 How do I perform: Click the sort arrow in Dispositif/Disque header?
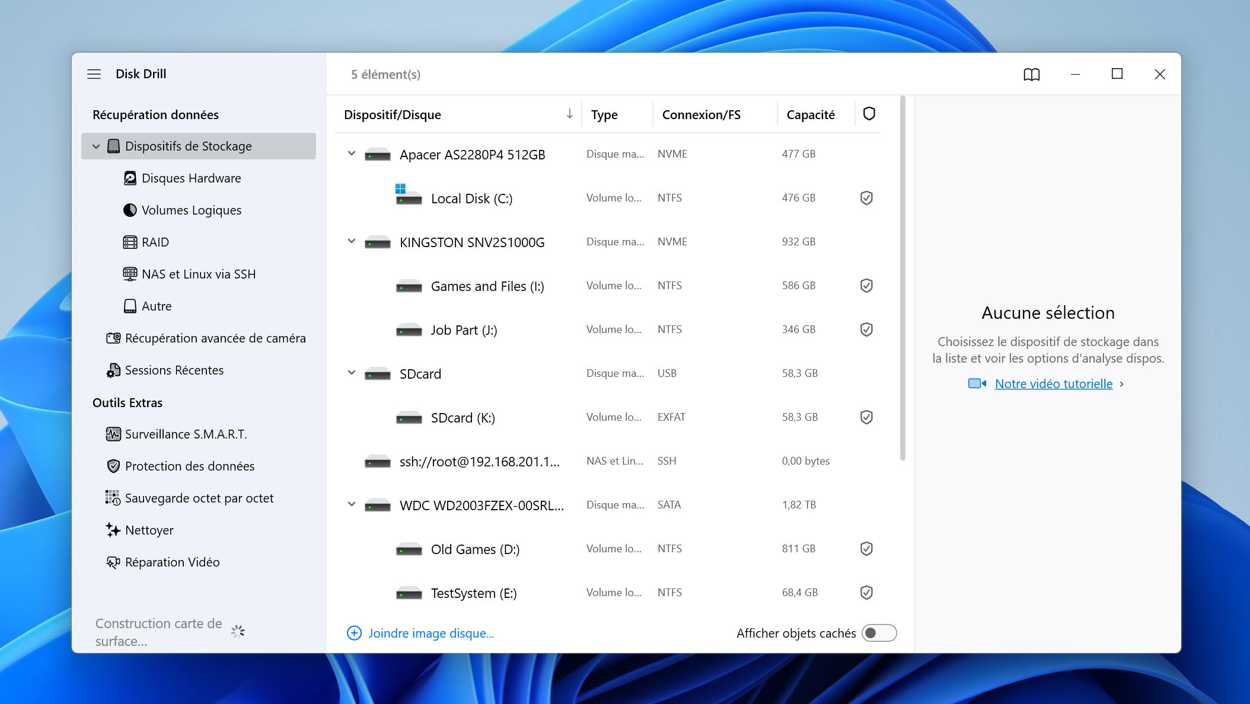[x=569, y=114]
